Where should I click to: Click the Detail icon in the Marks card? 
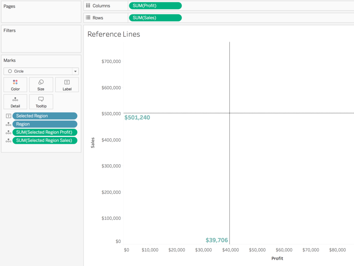(x=15, y=101)
